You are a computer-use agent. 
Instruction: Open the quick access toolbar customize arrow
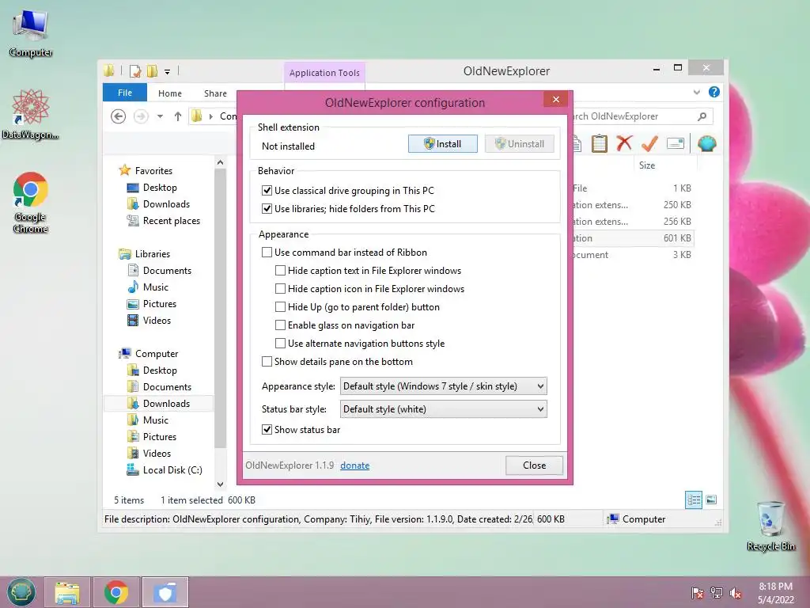tap(168, 72)
